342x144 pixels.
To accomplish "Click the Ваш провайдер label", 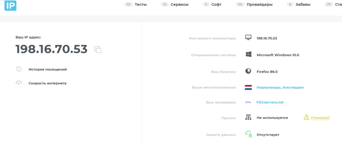I will [221, 102].
